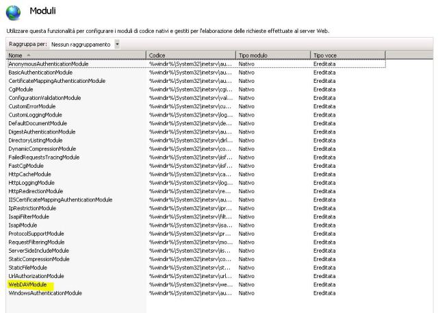Viewport: 438px width, 313px height.
Task: Click Ereditata in the IsapiModule row
Action: (324, 225)
